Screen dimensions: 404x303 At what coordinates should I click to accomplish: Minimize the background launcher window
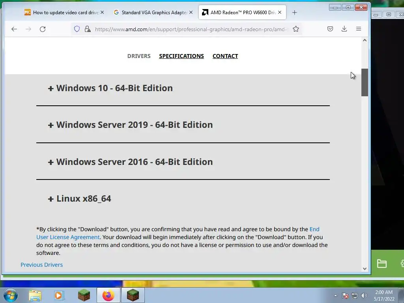pyautogui.click(x=376, y=15)
